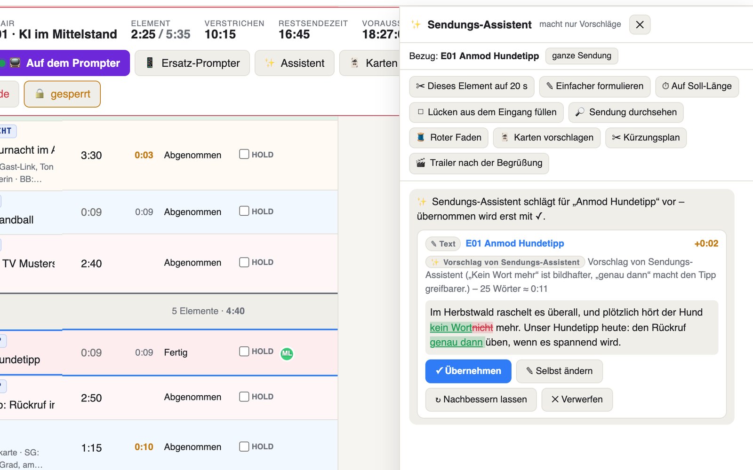Click Nachbessern lassen

481,399
